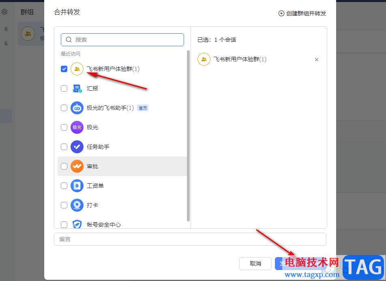Click the 已选: 1 个会话 text
Viewport: 386px width, 281px height.
pos(217,40)
